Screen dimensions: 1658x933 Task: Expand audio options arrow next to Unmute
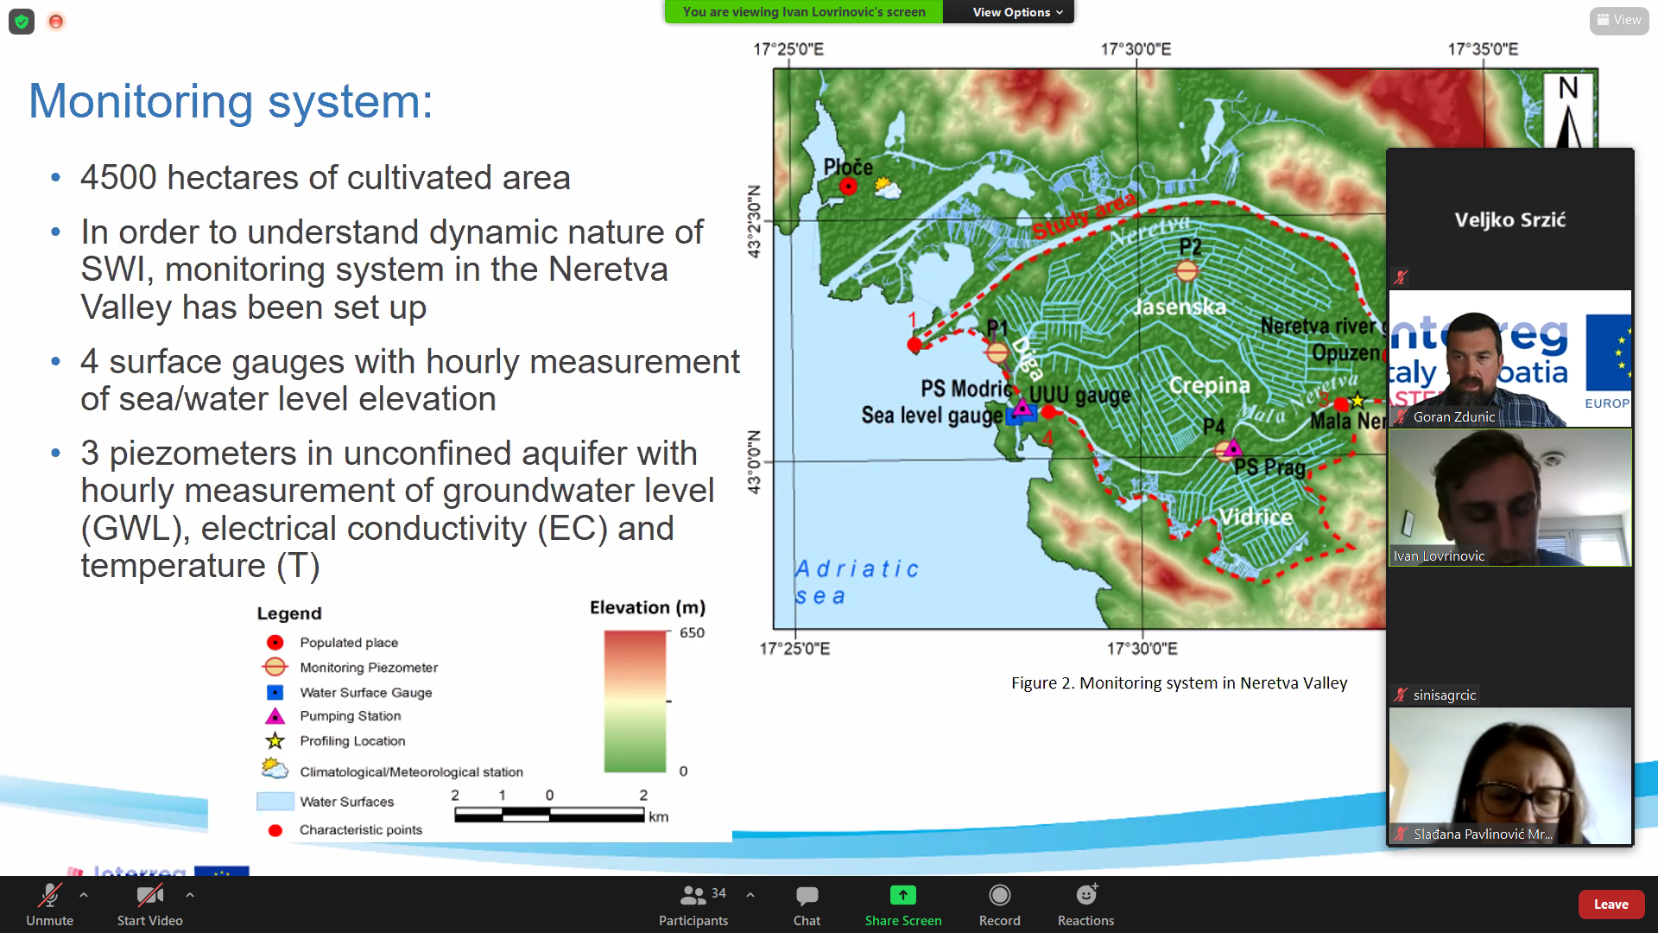pos(84,896)
